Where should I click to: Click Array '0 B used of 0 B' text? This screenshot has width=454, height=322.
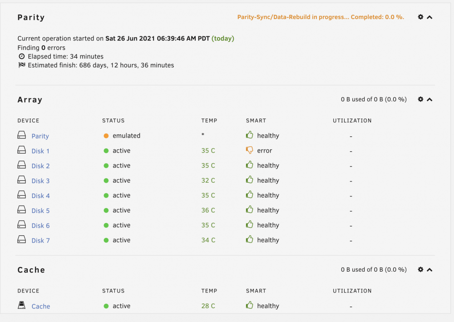(374, 99)
